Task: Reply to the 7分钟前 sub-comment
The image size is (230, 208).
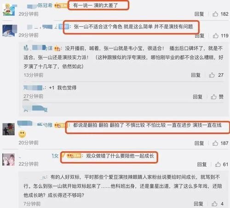Action: click(x=198, y=204)
